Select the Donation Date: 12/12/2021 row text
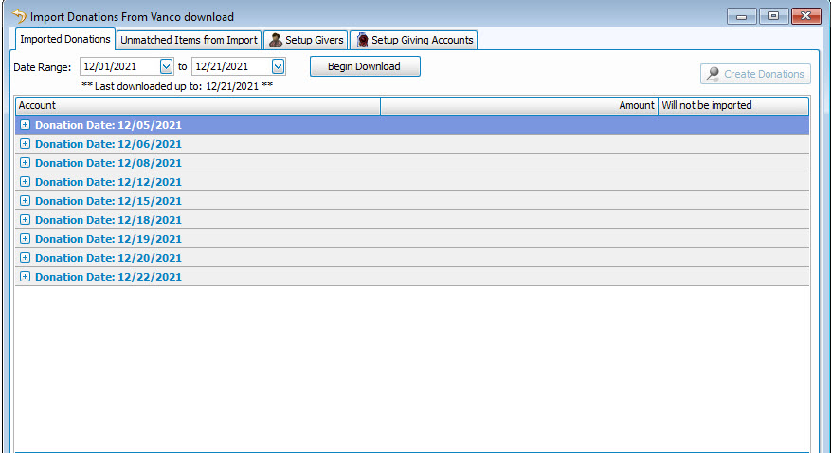Viewport: 831px width, 453px height. 108,182
